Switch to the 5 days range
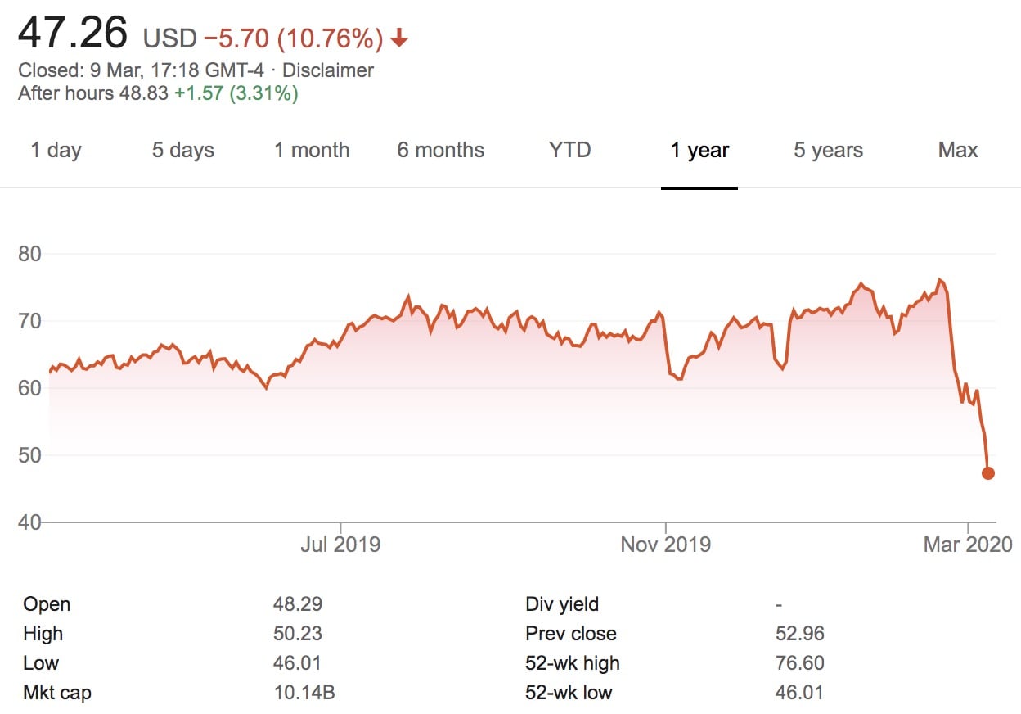The image size is (1021, 714). 182,151
